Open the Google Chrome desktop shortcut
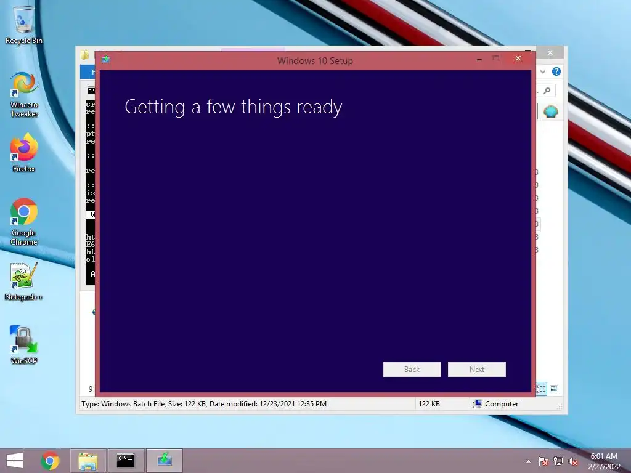This screenshot has width=631, height=473. (x=24, y=222)
